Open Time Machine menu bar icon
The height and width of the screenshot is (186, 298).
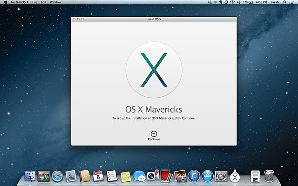[x=226, y=2]
